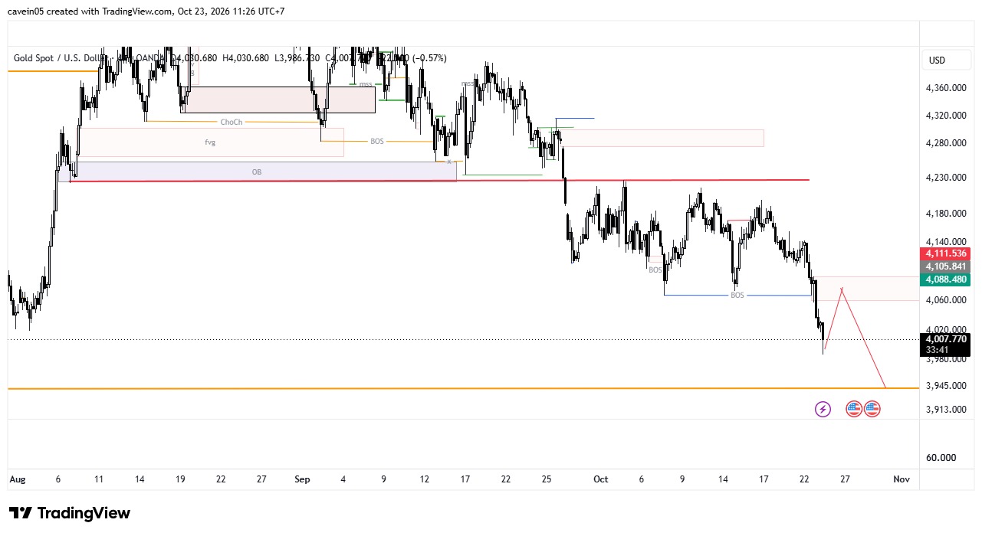Select the USD currency label
This screenshot has height=536, width=982.
(x=937, y=60)
